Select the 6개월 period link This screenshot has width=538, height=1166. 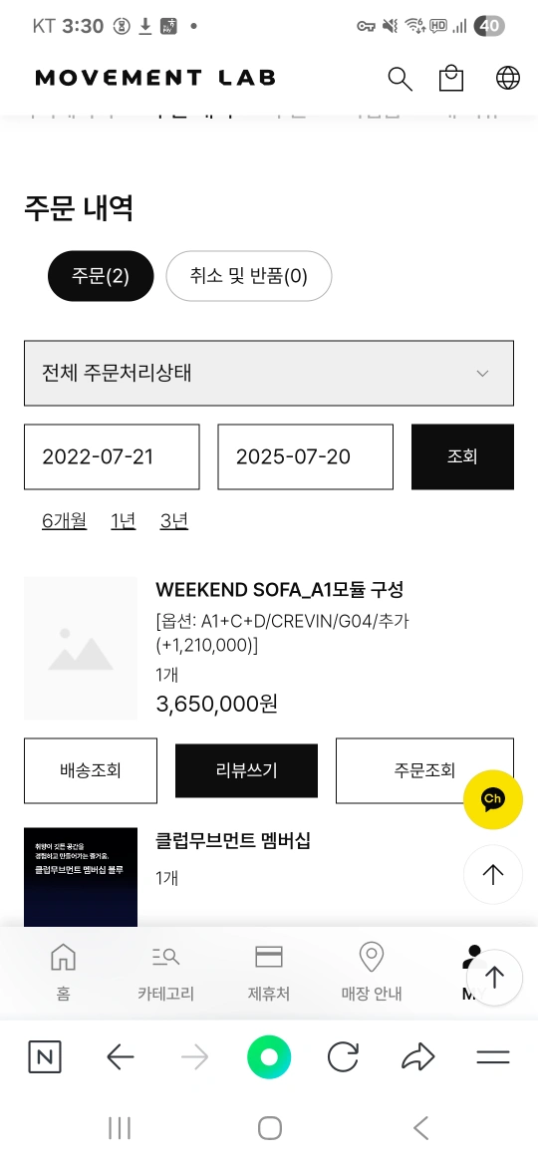[x=64, y=520]
